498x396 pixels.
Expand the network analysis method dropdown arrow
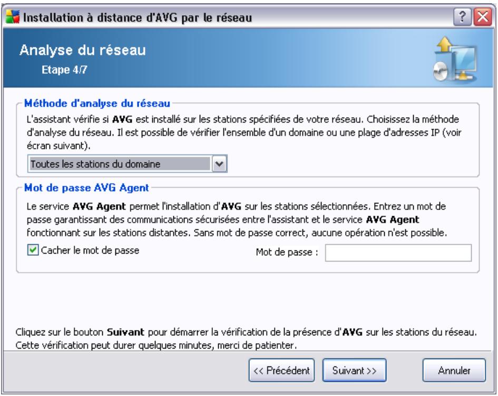click(x=219, y=164)
